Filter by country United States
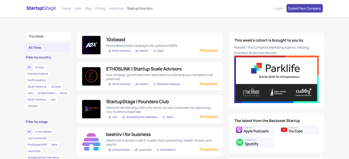Image resolution: width=349 pixels, height=159 pixels. pyautogui.click(x=46, y=93)
